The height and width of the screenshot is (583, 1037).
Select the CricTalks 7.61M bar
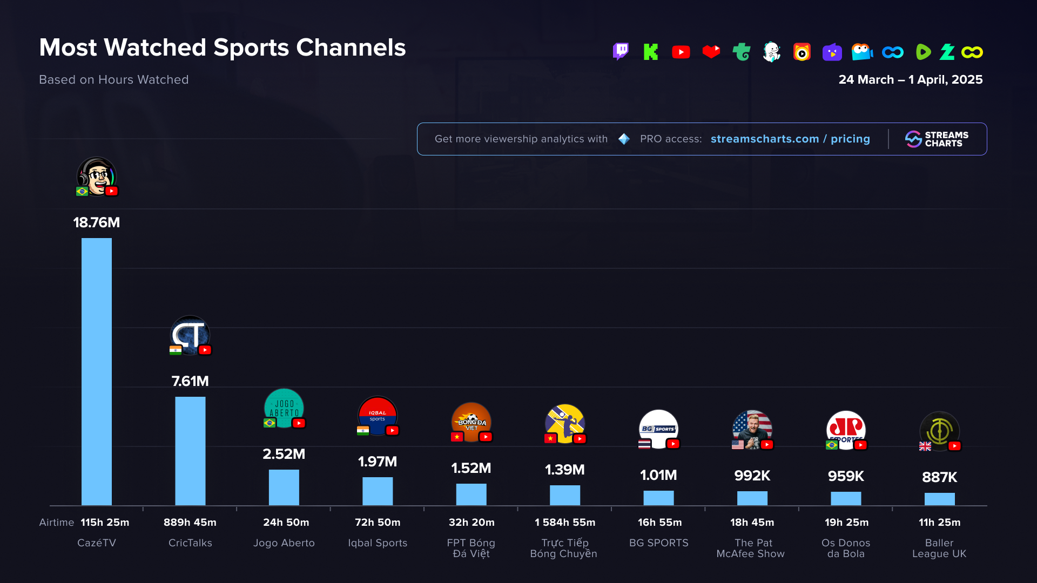point(190,451)
